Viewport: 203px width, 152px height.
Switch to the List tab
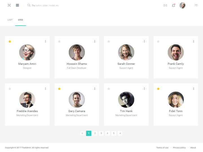[x=10, y=20]
